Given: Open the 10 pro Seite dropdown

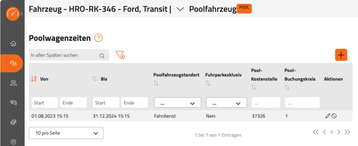Looking at the screenshot, I should point(66,133).
